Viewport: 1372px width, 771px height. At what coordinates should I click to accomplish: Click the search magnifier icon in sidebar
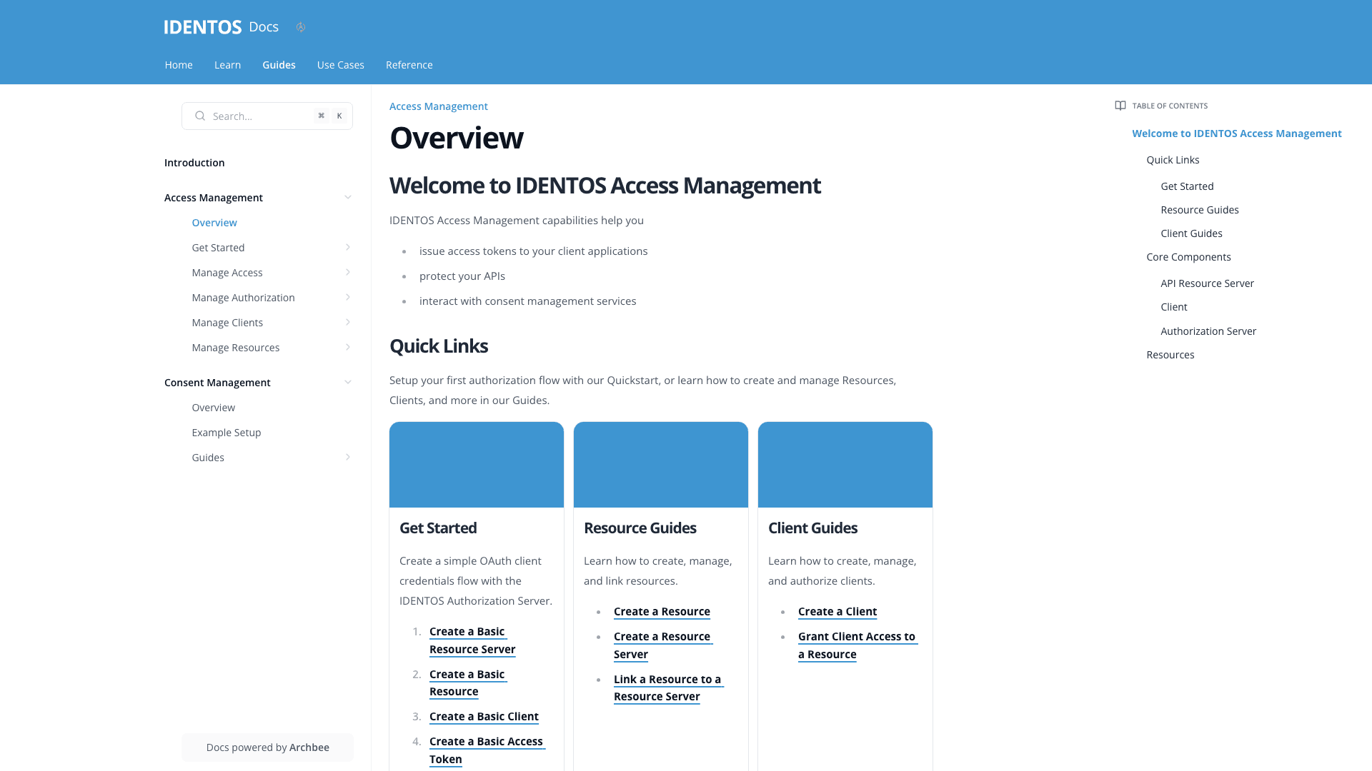pos(200,116)
